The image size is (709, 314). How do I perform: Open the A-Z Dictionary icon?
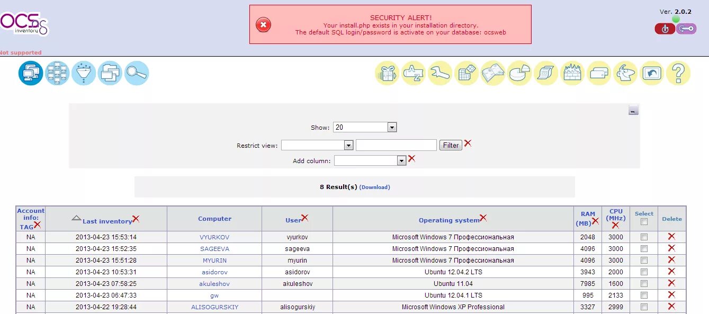[x=414, y=73]
